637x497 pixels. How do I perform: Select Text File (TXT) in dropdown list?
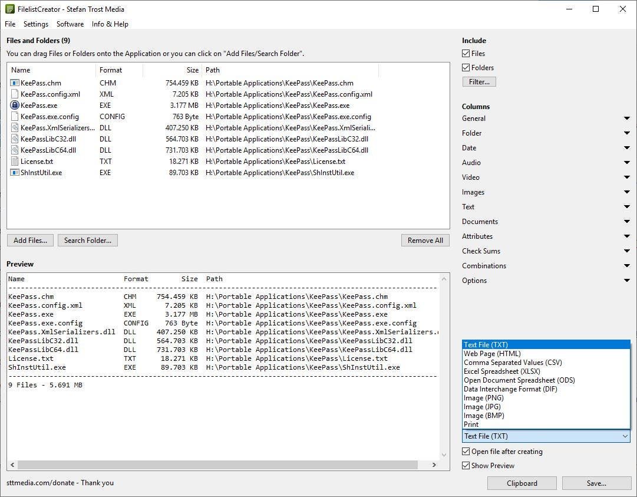coord(546,345)
